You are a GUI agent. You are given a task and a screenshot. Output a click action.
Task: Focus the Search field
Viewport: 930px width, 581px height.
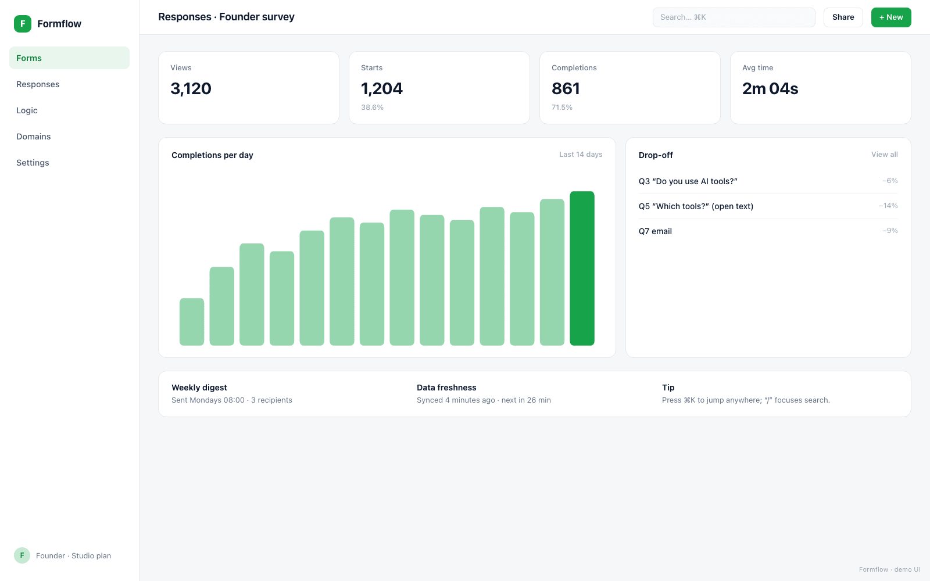pos(734,17)
